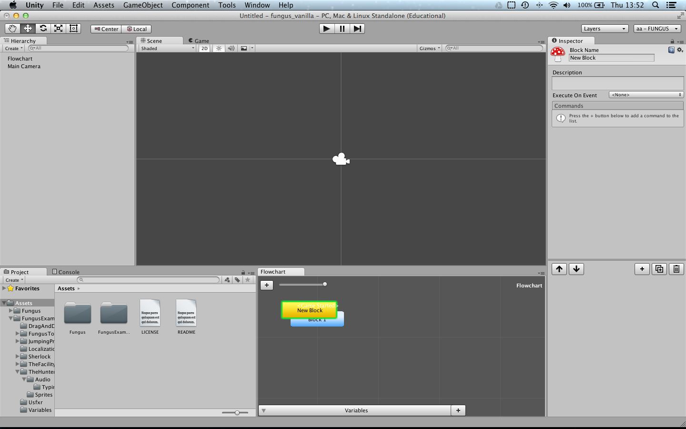Click the Block Name text field
The image size is (686, 429).
click(612, 58)
